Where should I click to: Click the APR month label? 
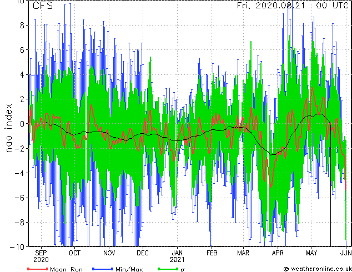[x=278, y=253]
